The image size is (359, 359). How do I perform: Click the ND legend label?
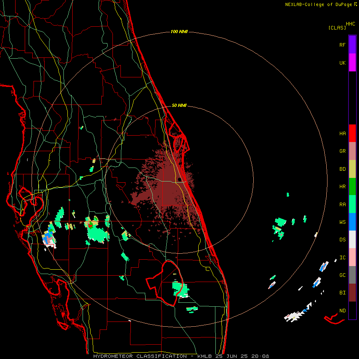point(342,311)
